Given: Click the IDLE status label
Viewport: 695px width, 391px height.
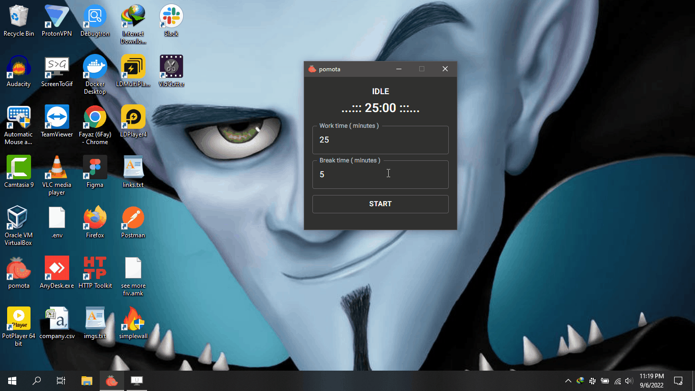Looking at the screenshot, I should 381,92.
